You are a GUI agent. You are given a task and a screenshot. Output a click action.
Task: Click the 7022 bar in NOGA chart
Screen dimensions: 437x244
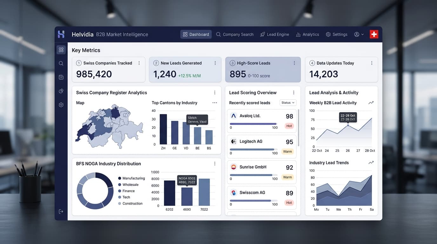[x=204, y=192]
